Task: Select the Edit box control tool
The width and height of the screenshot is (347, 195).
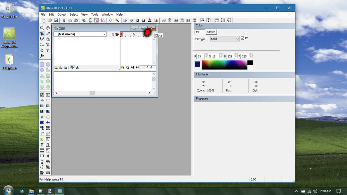Action: pyautogui.click(x=48, y=100)
